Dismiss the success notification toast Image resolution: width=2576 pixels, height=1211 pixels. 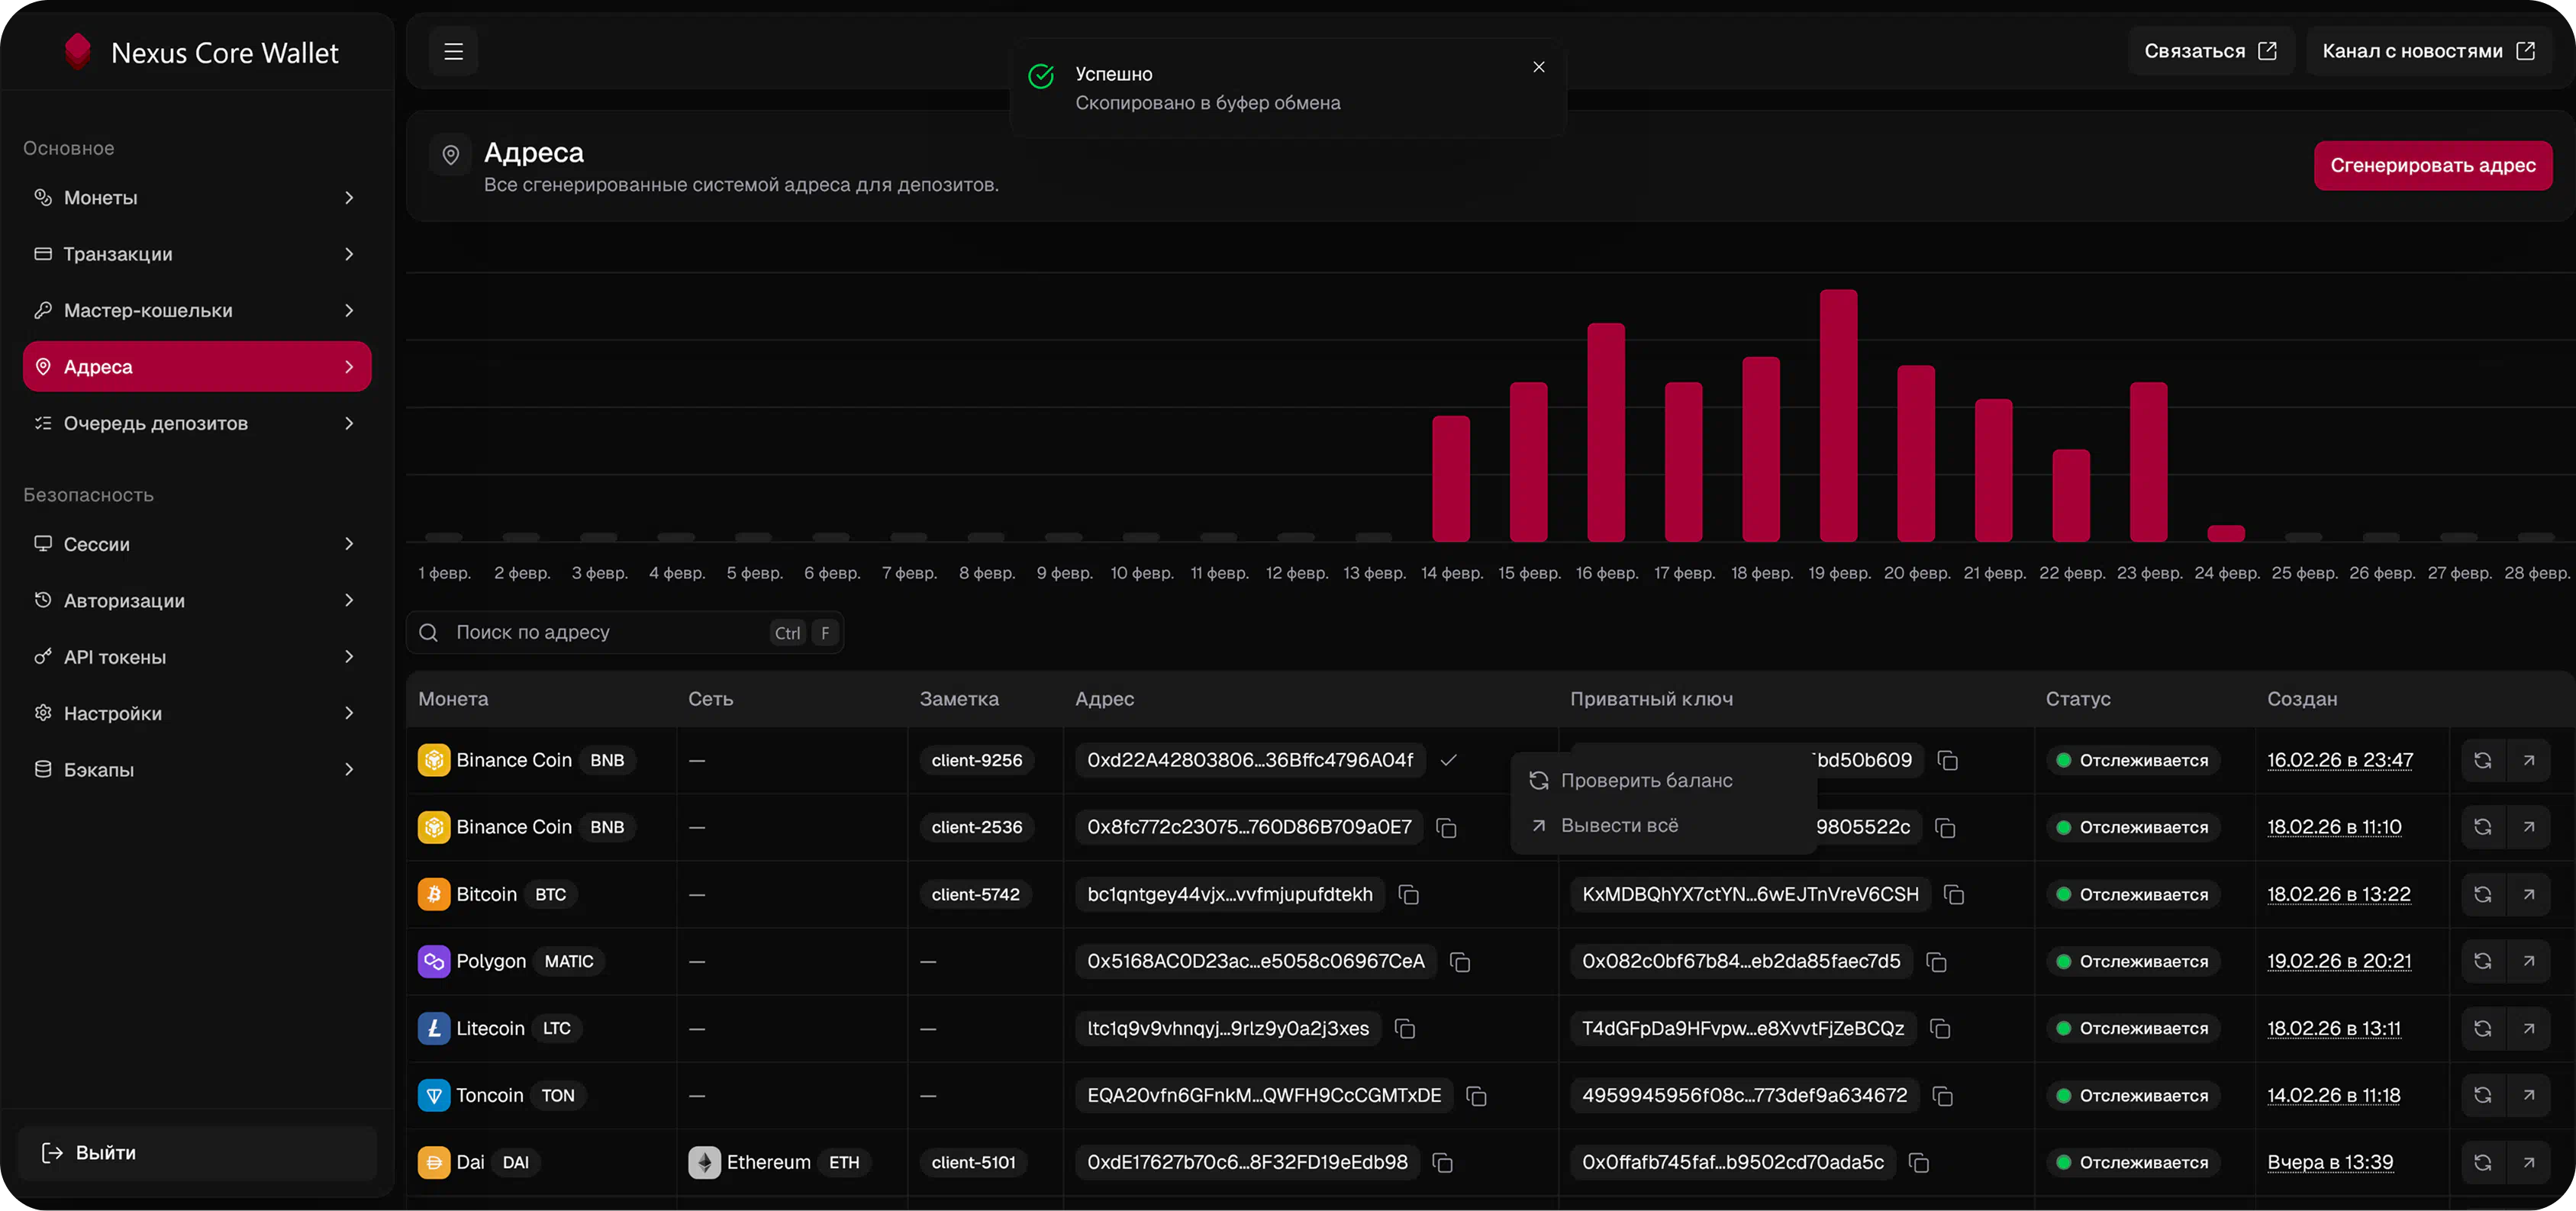(1538, 67)
